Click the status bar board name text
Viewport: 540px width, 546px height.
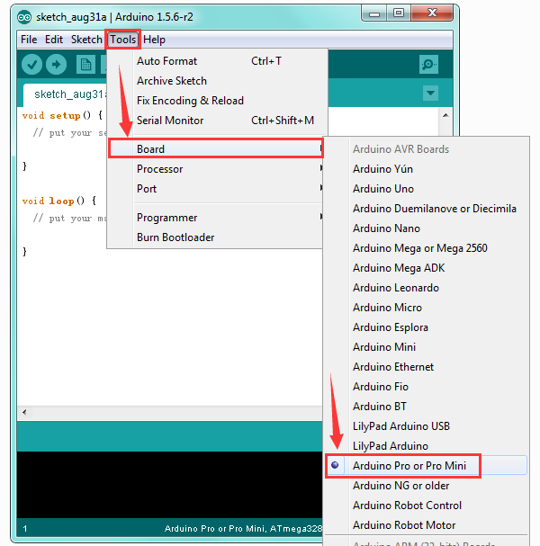pyautogui.click(x=243, y=529)
